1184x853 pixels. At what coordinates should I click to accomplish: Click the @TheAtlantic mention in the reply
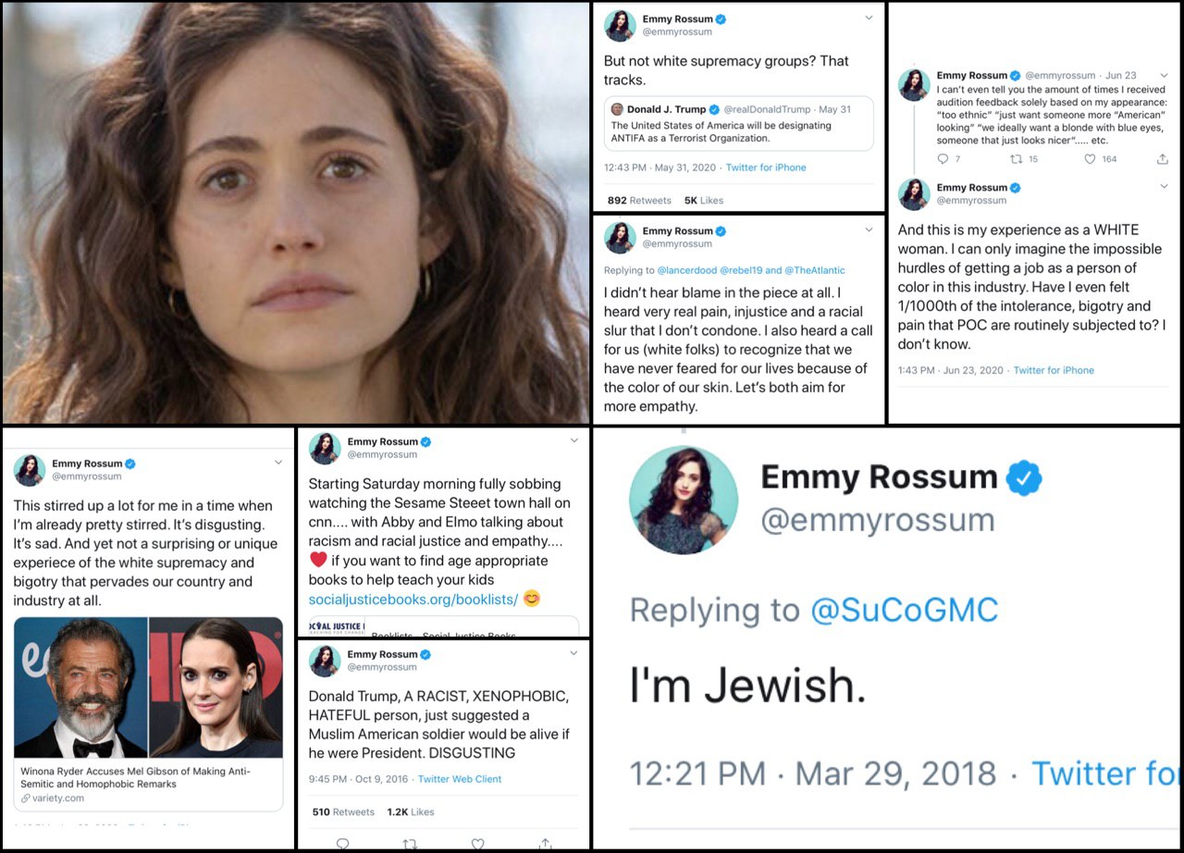point(815,270)
